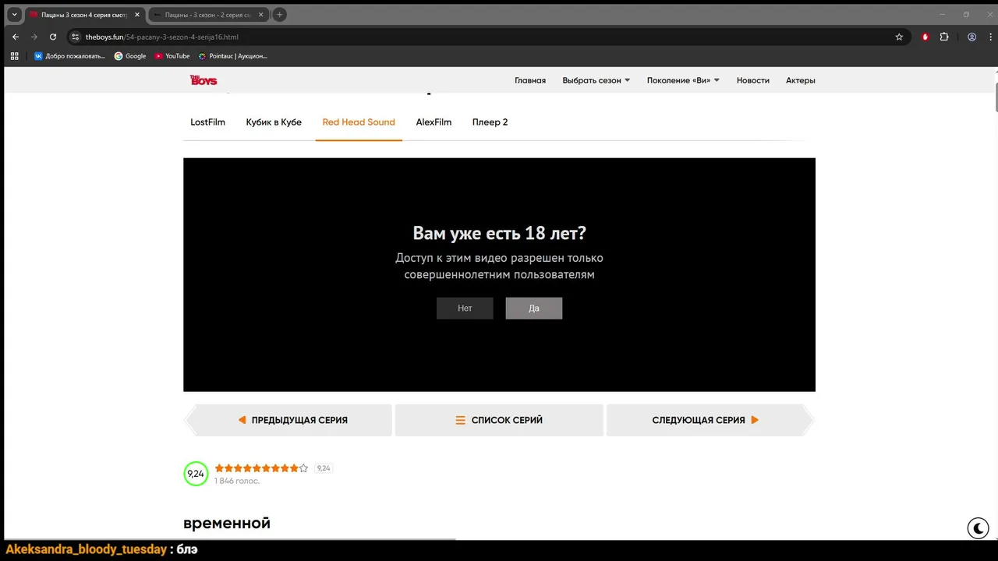
Task: Open the Google bookmark
Action: click(x=130, y=56)
